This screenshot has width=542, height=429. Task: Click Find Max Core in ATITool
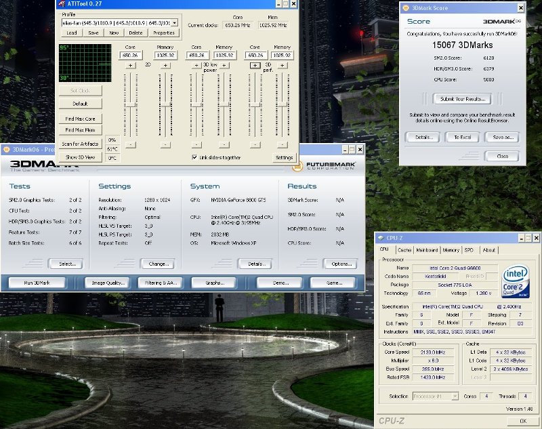tap(80, 119)
